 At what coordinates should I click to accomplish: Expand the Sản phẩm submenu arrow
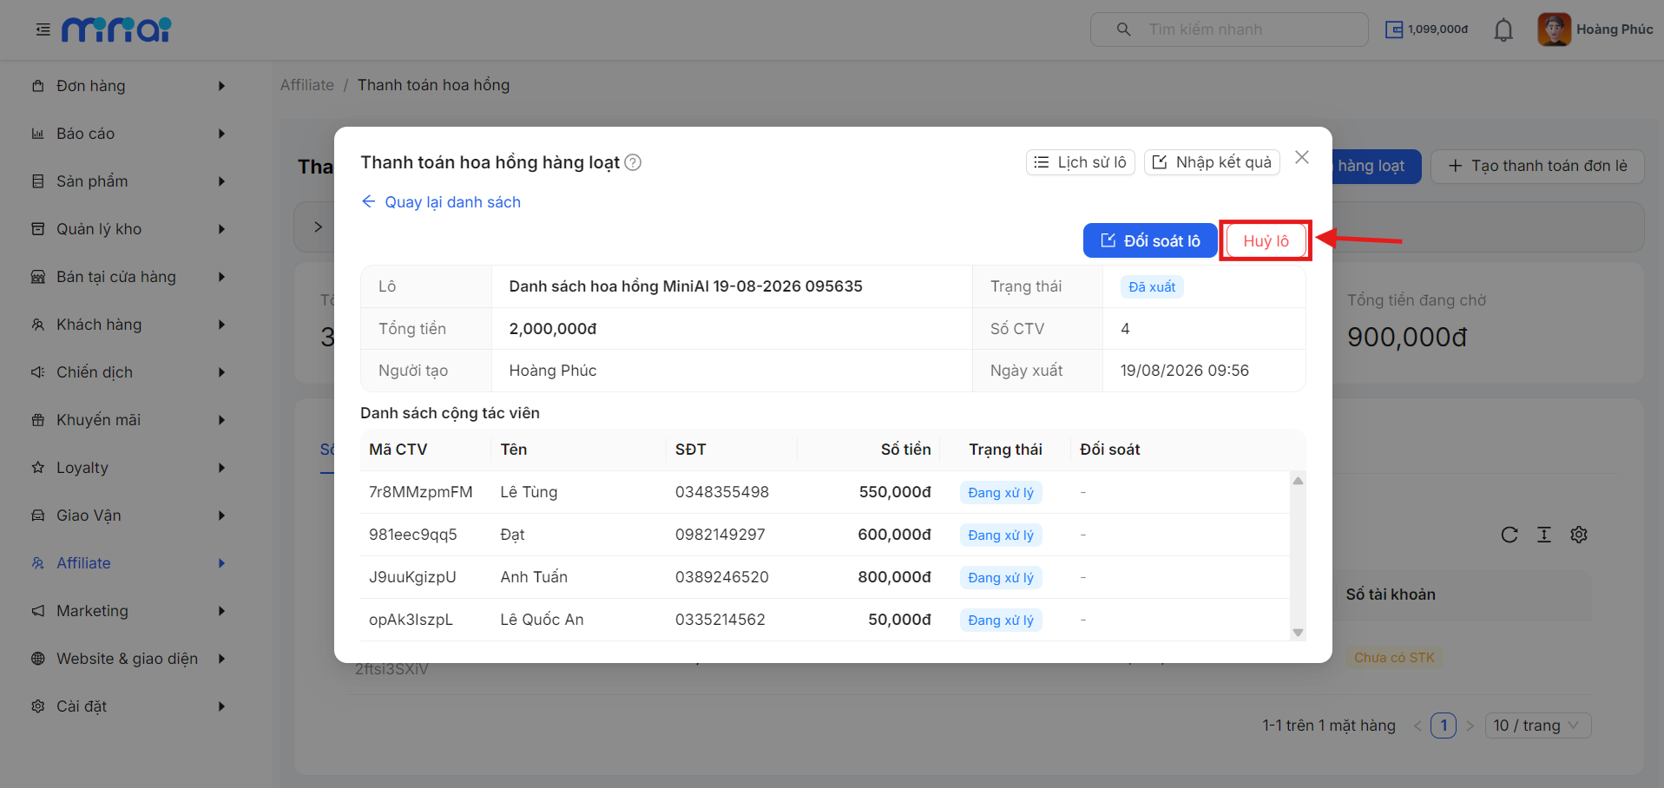pyautogui.click(x=221, y=181)
